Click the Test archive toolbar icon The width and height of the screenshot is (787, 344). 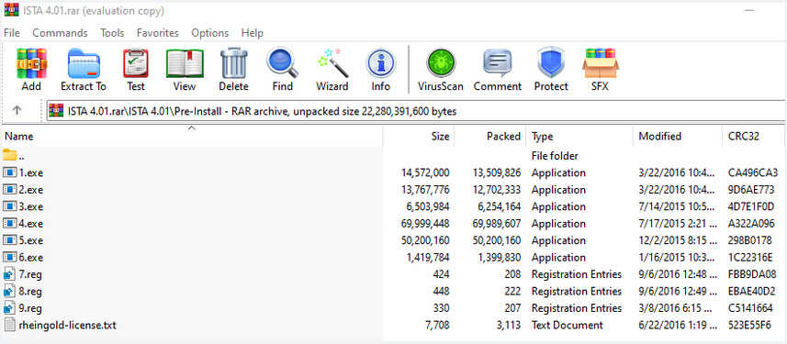pyautogui.click(x=136, y=63)
